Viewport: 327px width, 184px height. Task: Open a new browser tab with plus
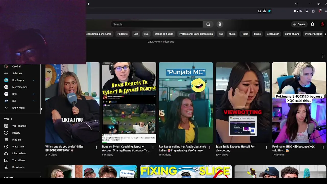[x=88, y=4]
